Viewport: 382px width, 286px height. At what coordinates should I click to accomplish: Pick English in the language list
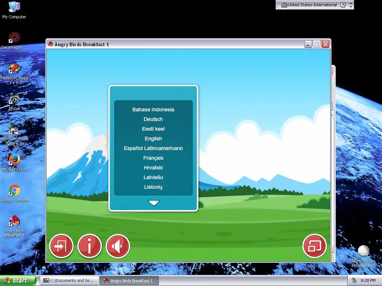pos(153,139)
